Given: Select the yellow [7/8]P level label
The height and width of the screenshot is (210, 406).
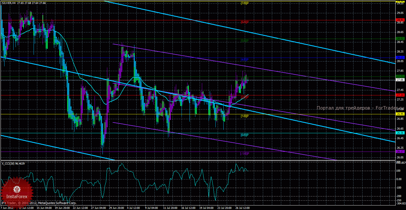Looking at the screenshot, I should tap(245, 3).
